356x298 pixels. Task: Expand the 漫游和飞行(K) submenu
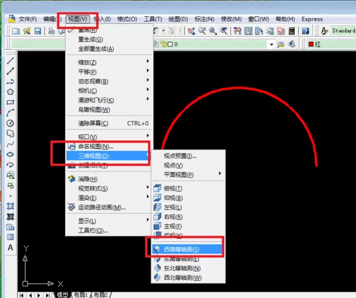click(109, 100)
